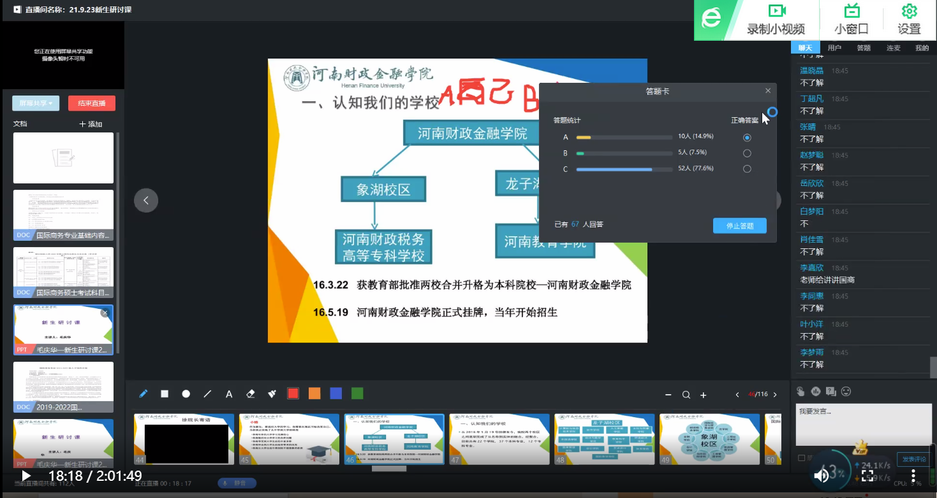This screenshot has height=498, width=937.
Task: Click the video volume speaker icon
Action: (821, 475)
